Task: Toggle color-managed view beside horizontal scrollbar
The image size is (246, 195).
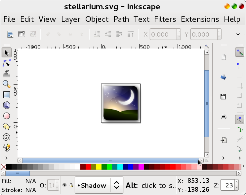Action: point(207,161)
